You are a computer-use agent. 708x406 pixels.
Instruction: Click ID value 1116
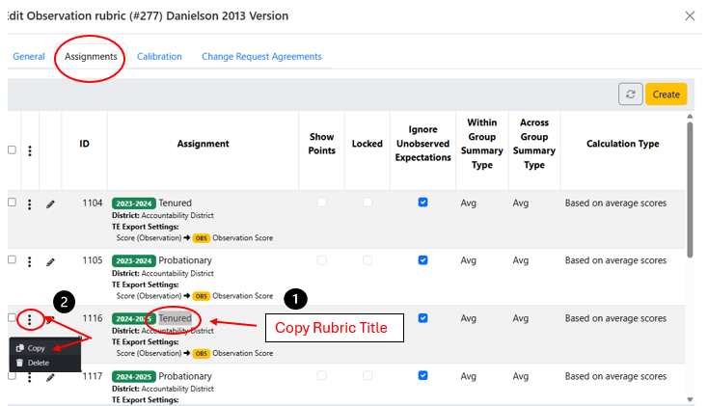tap(93, 318)
